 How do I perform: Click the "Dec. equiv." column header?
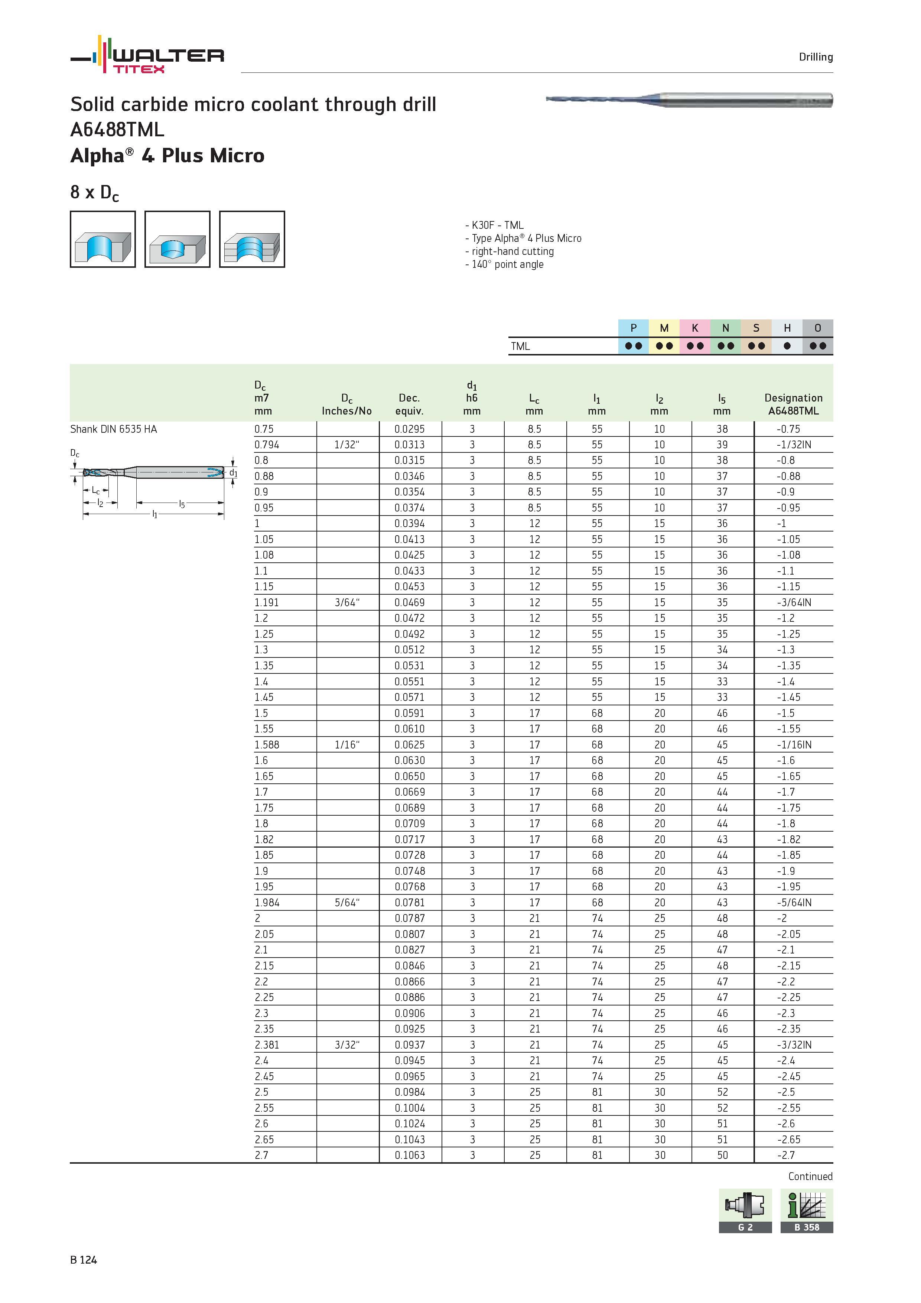click(409, 404)
